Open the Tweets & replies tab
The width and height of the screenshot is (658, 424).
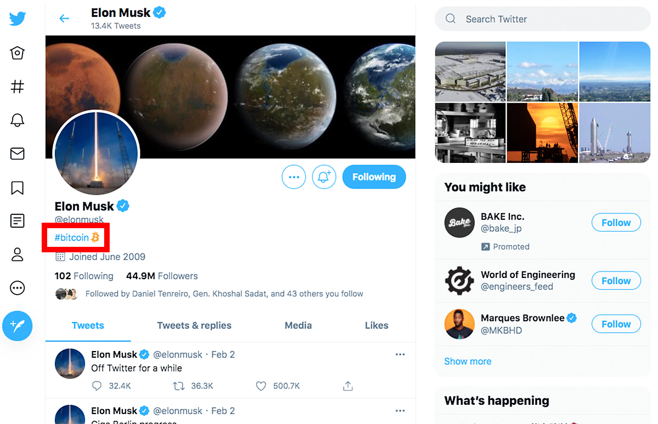(x=194, y=325)
